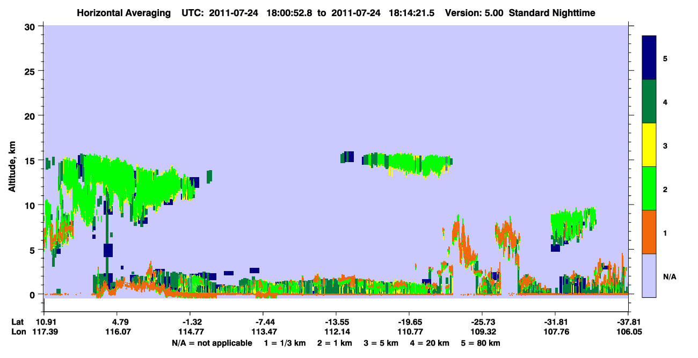Image resolution: width=698 pixels, height=358 pixels.
Task: Click the 'Lon' row label
Action: [18, 332]
